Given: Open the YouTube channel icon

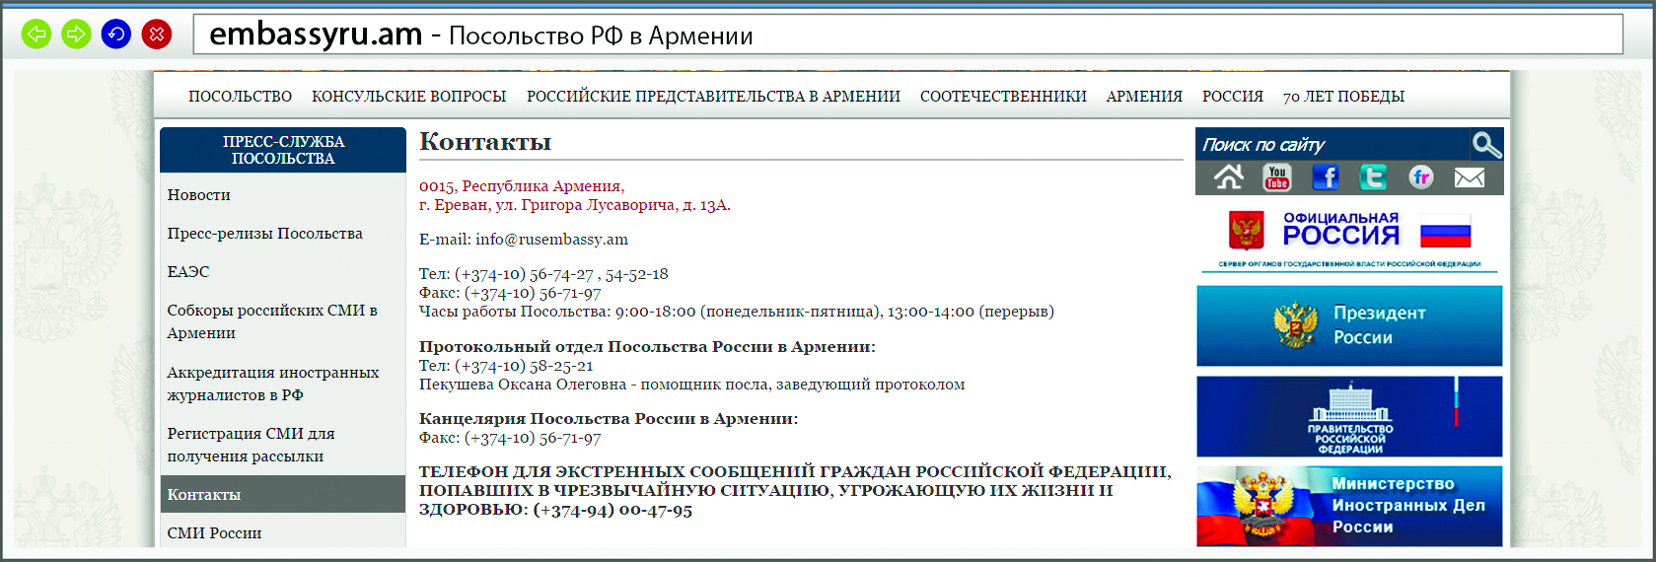Looking at the screenshot, I should click(x=1277, y=177).
